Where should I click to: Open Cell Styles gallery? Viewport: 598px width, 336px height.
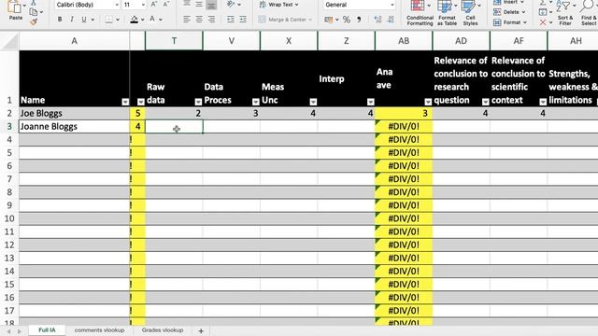pos(470,13)
